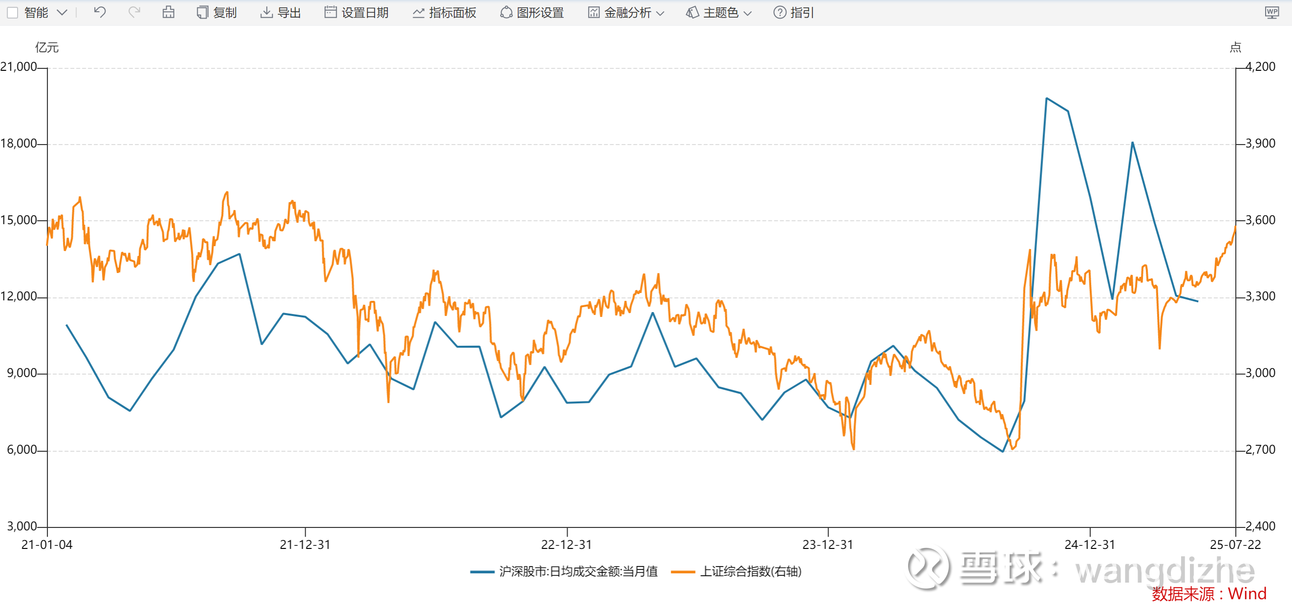1292x609 pixels.
Task: Click the 12,000 left axis value
Action: 19,296
